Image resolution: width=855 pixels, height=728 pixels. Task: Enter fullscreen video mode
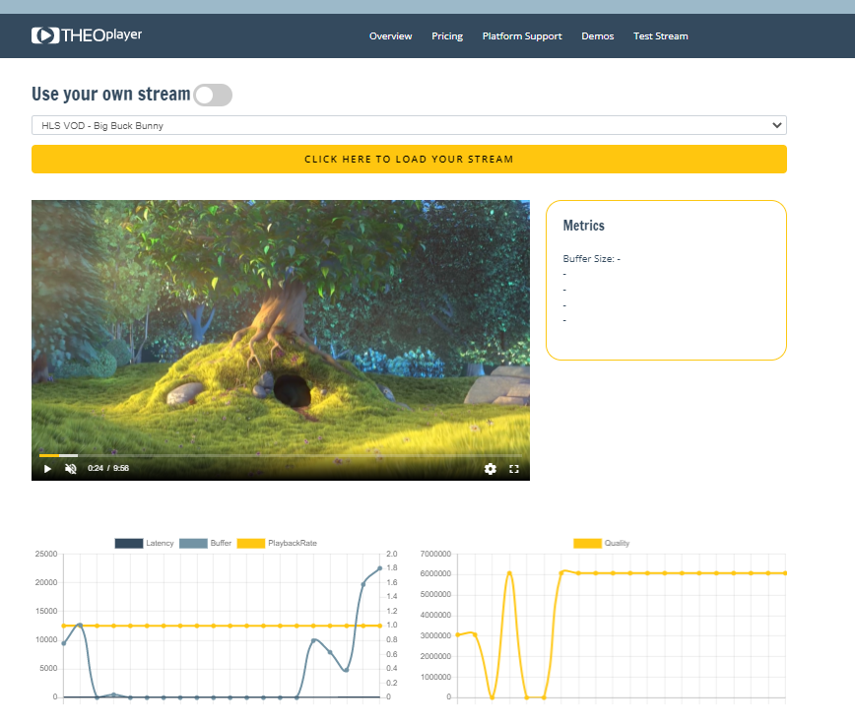pos(513,469)
